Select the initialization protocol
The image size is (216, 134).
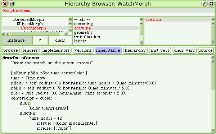coord(87,37)
